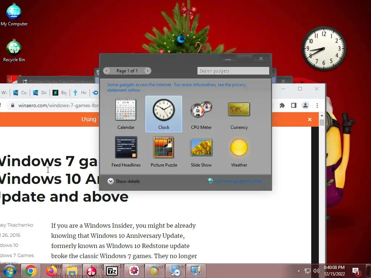Open the computer-with-disc taskbar icon
The height and width of the screenshot is (278, 371).
(175, 271)
